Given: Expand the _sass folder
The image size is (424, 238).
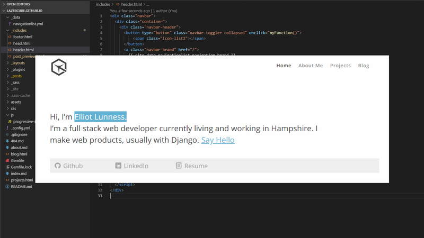Looking at the screenshot, I should pyautogui.click(x=7, y=83).
